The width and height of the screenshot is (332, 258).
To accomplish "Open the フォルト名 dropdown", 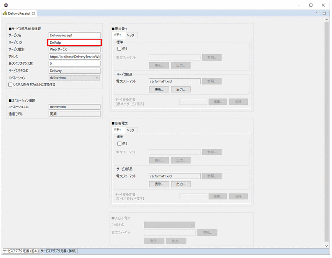I will pyautogui.click(x=169, y=225).
